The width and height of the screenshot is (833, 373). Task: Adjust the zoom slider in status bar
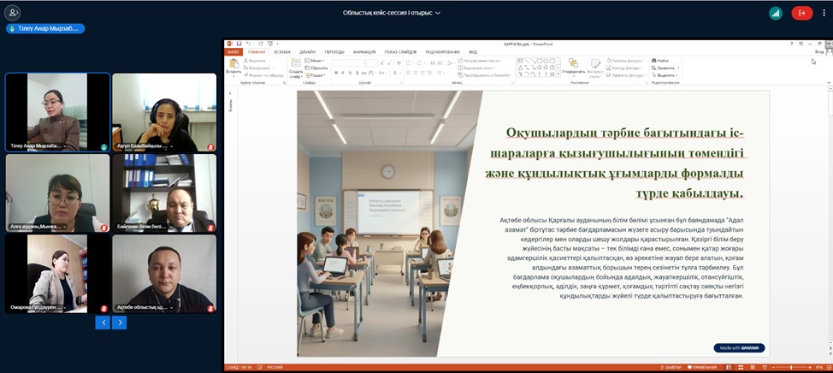(x=791, y=368)
